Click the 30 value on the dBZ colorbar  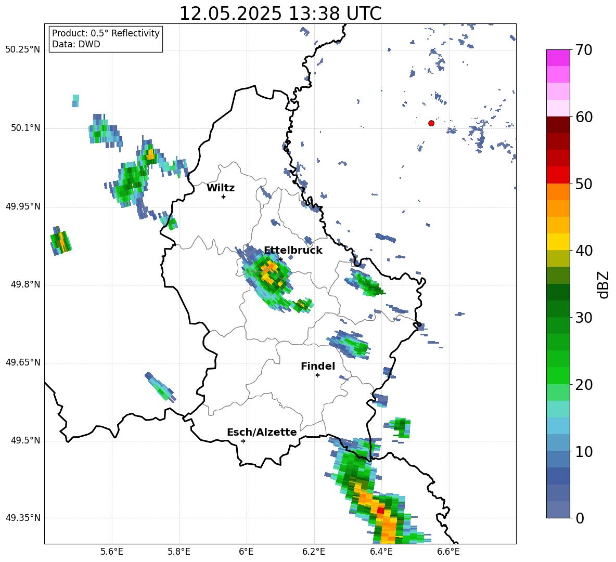pyautogui.click(x=584, y=318)
